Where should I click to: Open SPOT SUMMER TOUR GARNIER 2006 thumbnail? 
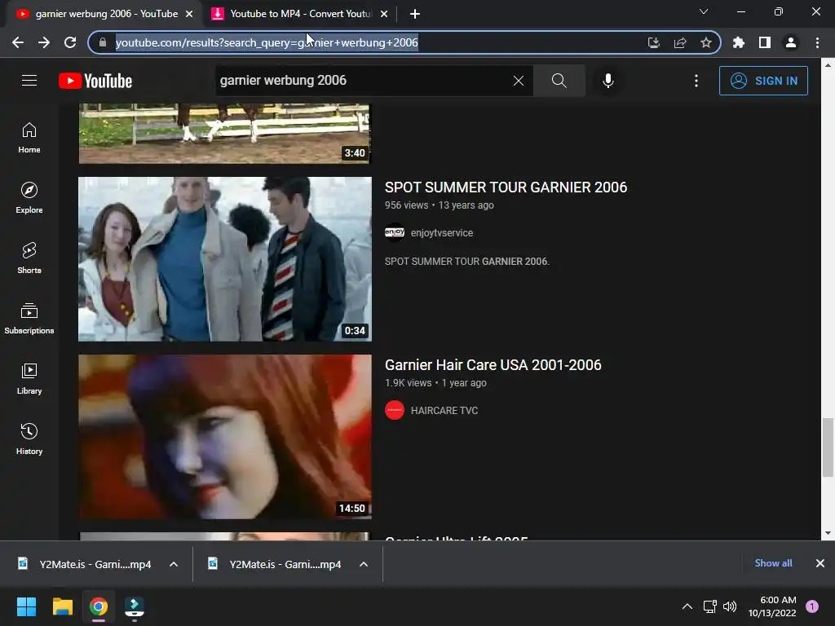(x=225, y=258)
